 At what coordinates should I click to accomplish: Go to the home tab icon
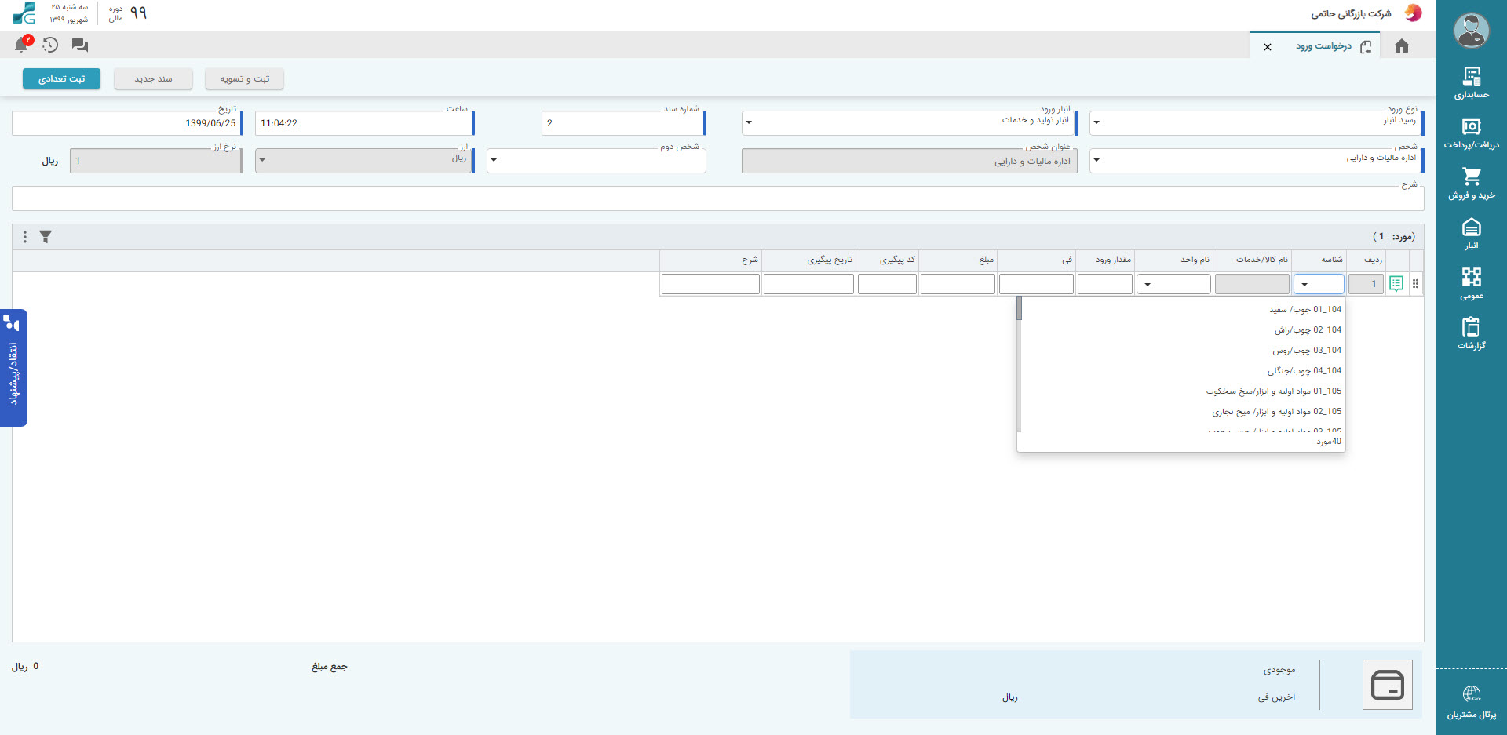click(x=1402, y=45)
